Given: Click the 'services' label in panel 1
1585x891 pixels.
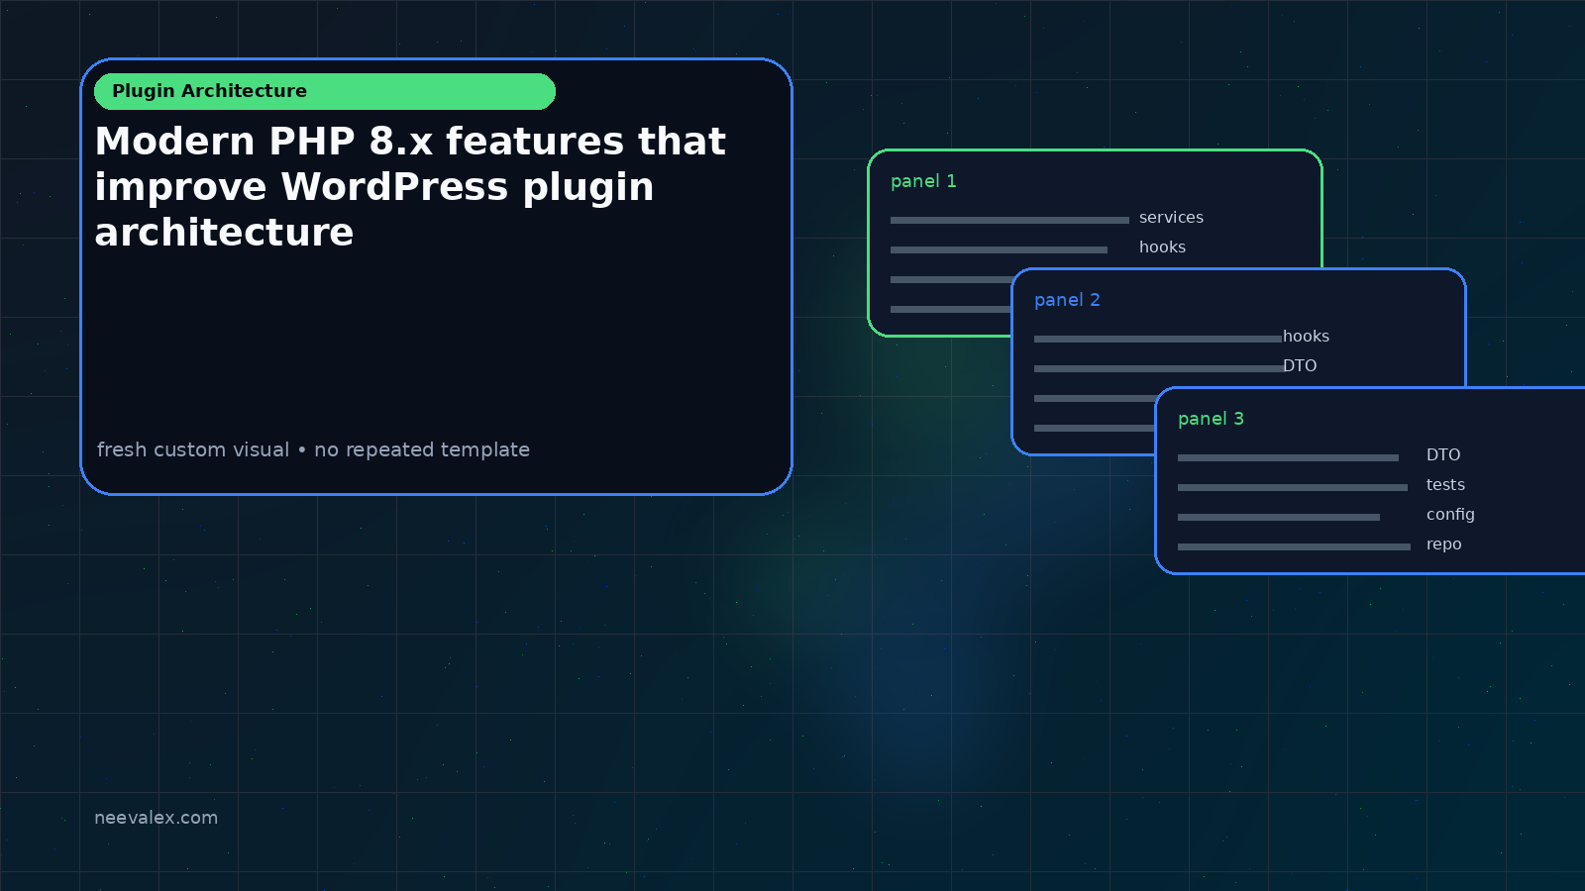Looking at the screenshot, I should click(x=1171, y=217).
